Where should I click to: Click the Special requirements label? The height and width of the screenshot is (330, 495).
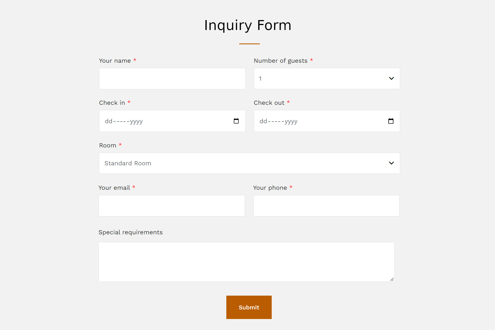[131, 232]
